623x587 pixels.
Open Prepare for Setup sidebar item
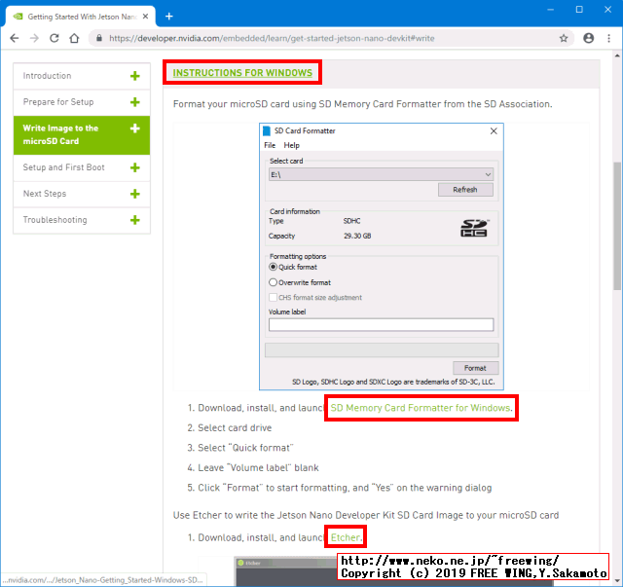click(82, 102)
